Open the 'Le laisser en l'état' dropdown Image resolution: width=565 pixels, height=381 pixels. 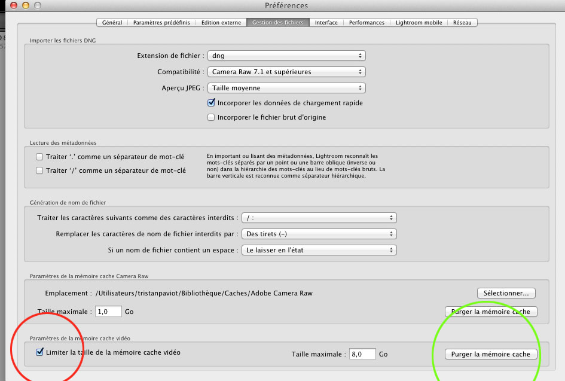tap(319, 250)
